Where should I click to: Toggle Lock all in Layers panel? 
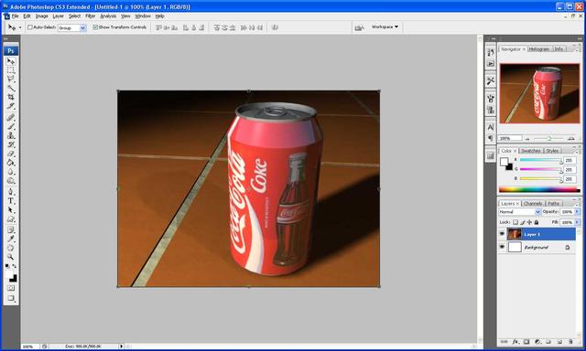coord(537,222)
